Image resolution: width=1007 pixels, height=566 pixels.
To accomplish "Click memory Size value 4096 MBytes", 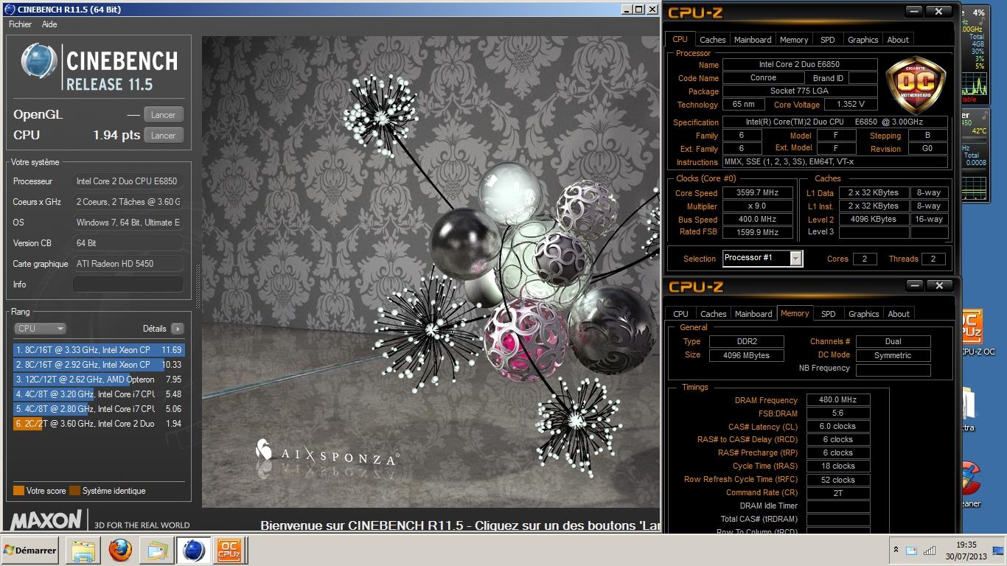I will coord(745,355).
